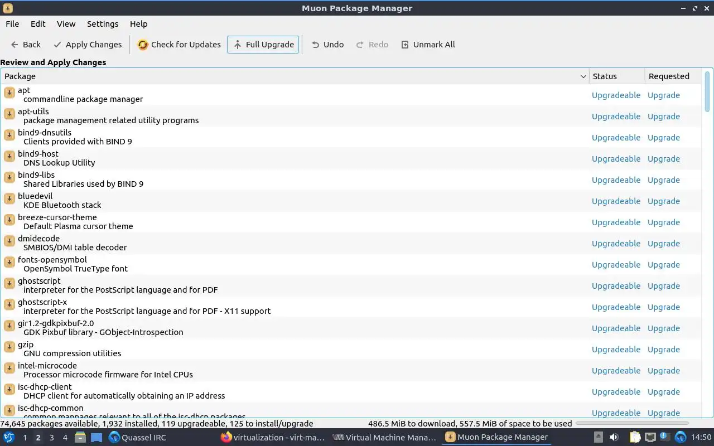Screen dimensions: 714x446
Task: Click the Muon Package Manager taskbar entry
Action: click(x=496, y=437)
